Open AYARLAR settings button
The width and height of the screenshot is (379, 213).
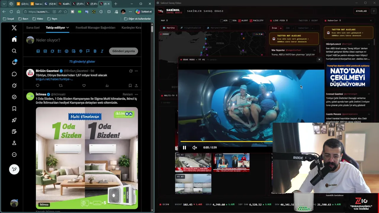tap(361, 11)
